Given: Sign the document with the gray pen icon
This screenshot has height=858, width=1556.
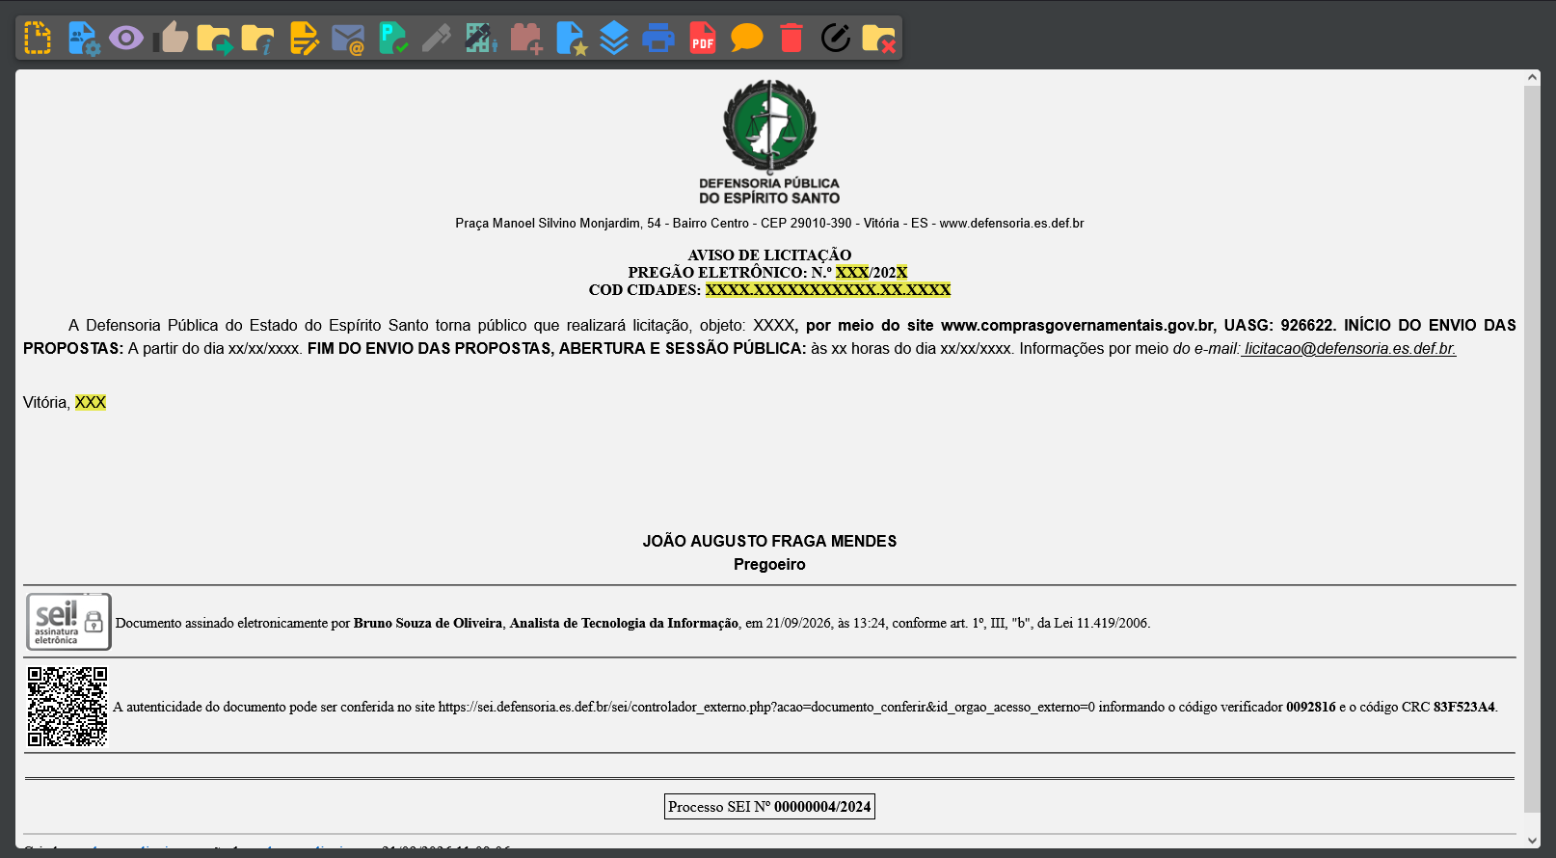Looking at the screenshot, I should (437, 38).
